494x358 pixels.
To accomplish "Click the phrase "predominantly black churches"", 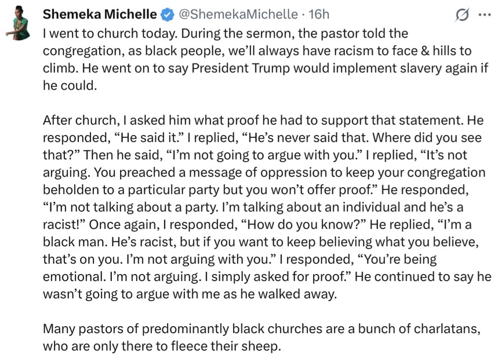I will (232, 328).
